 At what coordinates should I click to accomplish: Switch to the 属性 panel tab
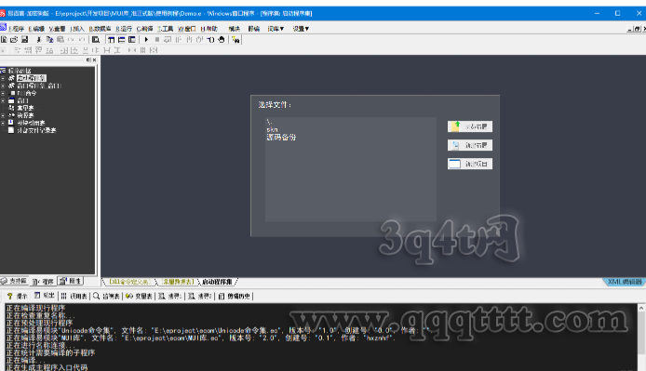pyautogui.click(x=70, y=281)
